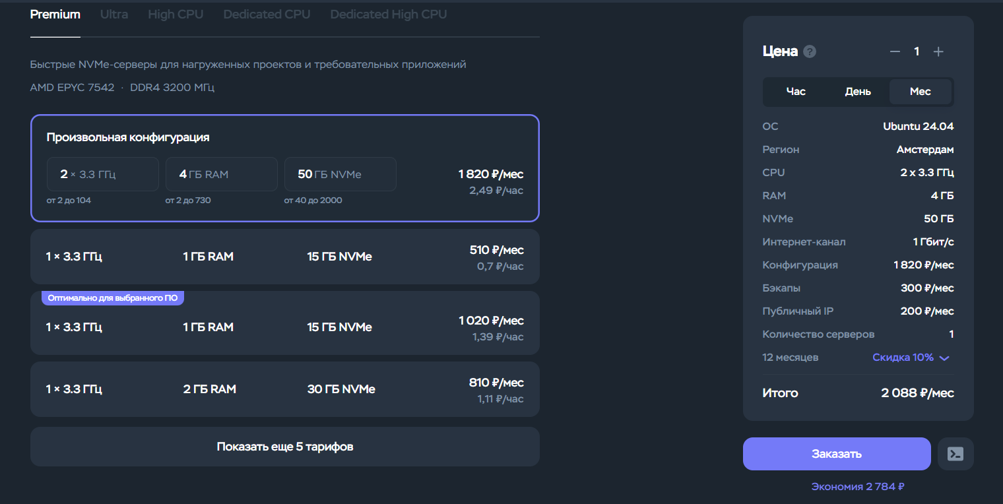The width and height of the screenshot is (1003, 504).
Task: Click the Публичный IP 200 ₽/мес value
Action: pyautogui.click(x=927, y=311)
